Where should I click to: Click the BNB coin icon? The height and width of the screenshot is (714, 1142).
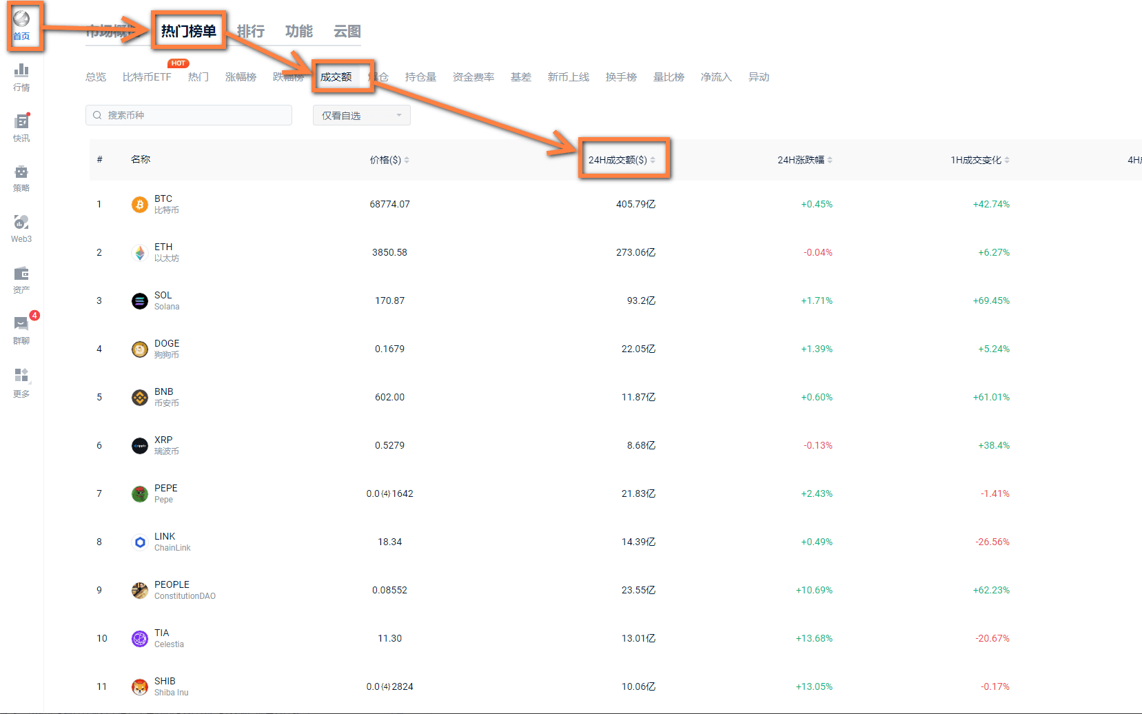[140, 398]
